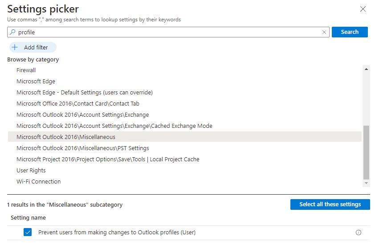Open Outlook 2016\Account Settings\Exchange category
Image resolution: width=375 pixels, height=249 pixels.
click(x=83, y=115)
